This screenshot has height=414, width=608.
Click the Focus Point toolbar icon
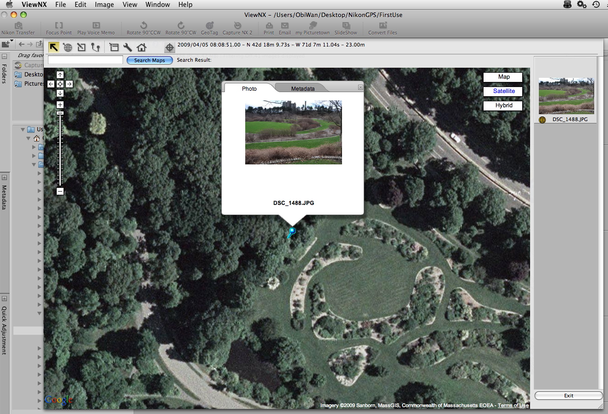[59, 28]
